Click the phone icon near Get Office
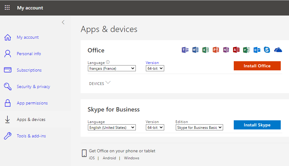This screenshot has height=166, width=289. pos(84,153)
